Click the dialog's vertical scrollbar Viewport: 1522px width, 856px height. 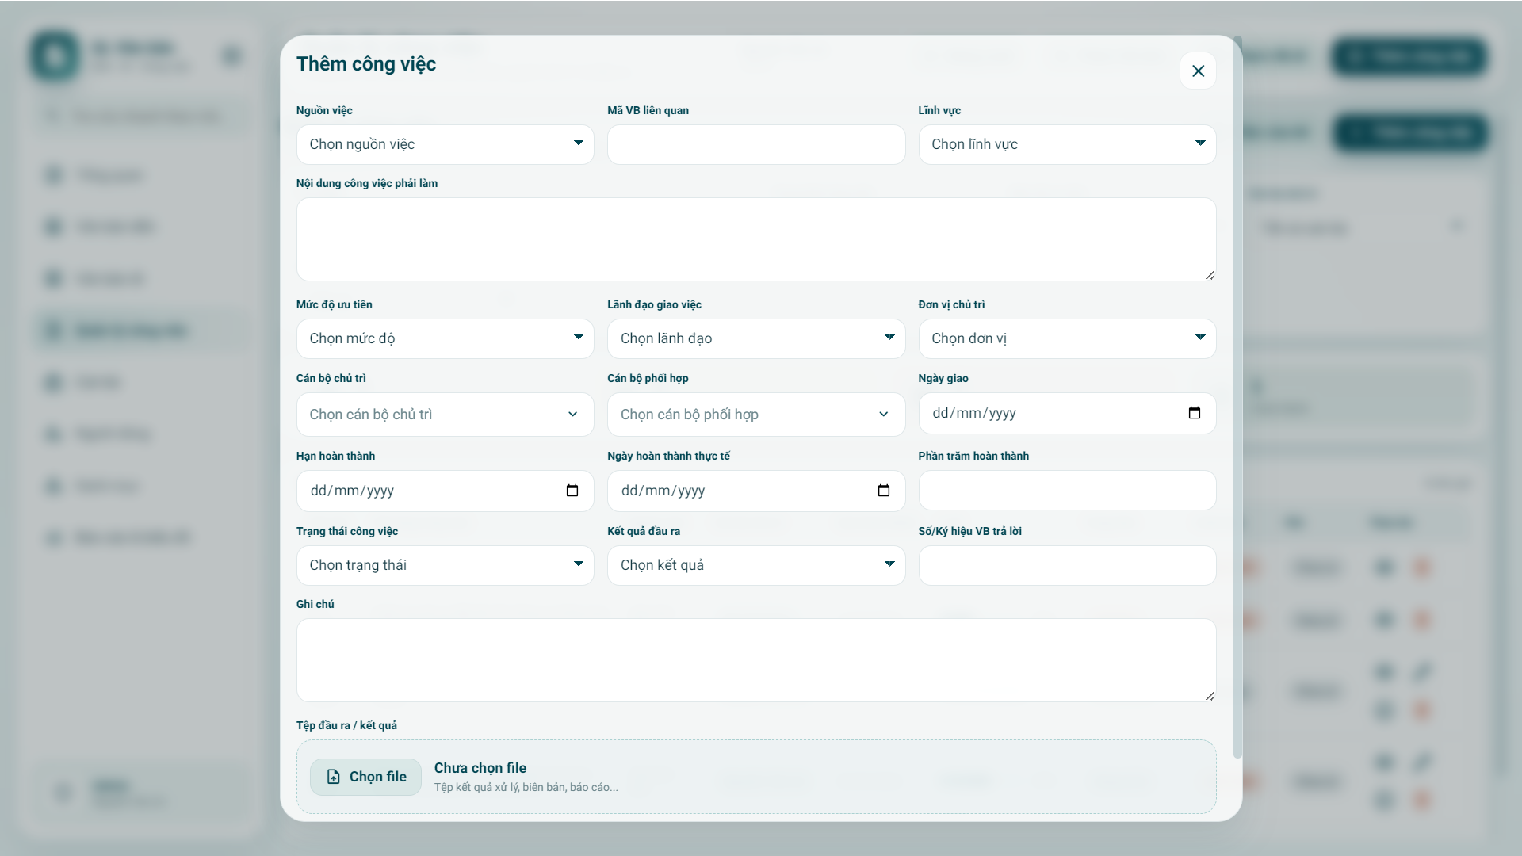pos(1237,396)
